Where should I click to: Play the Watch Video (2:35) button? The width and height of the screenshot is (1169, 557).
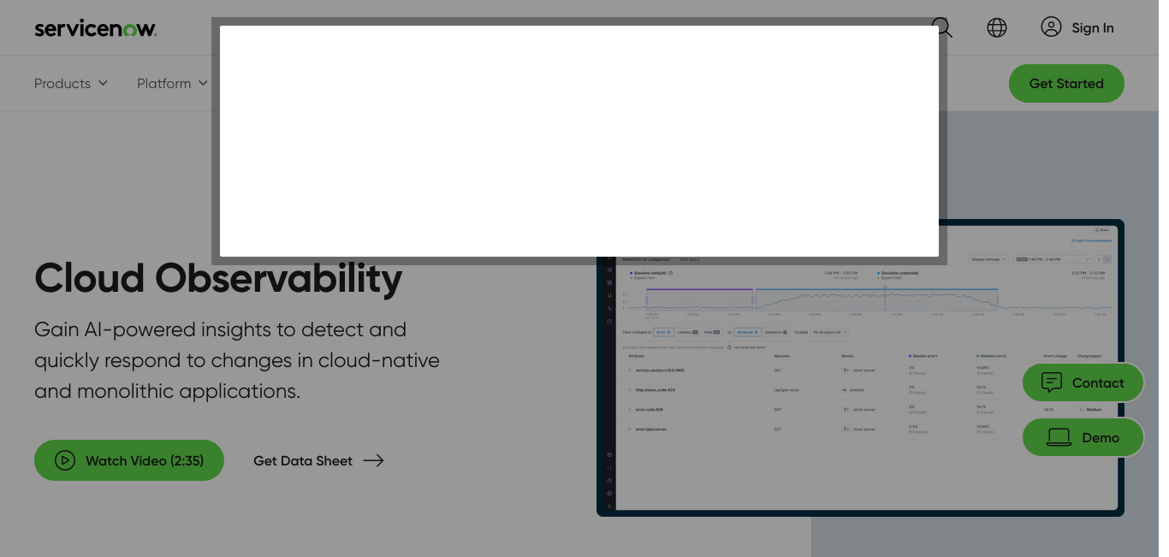pyautogui.click(x=129, y=460)
